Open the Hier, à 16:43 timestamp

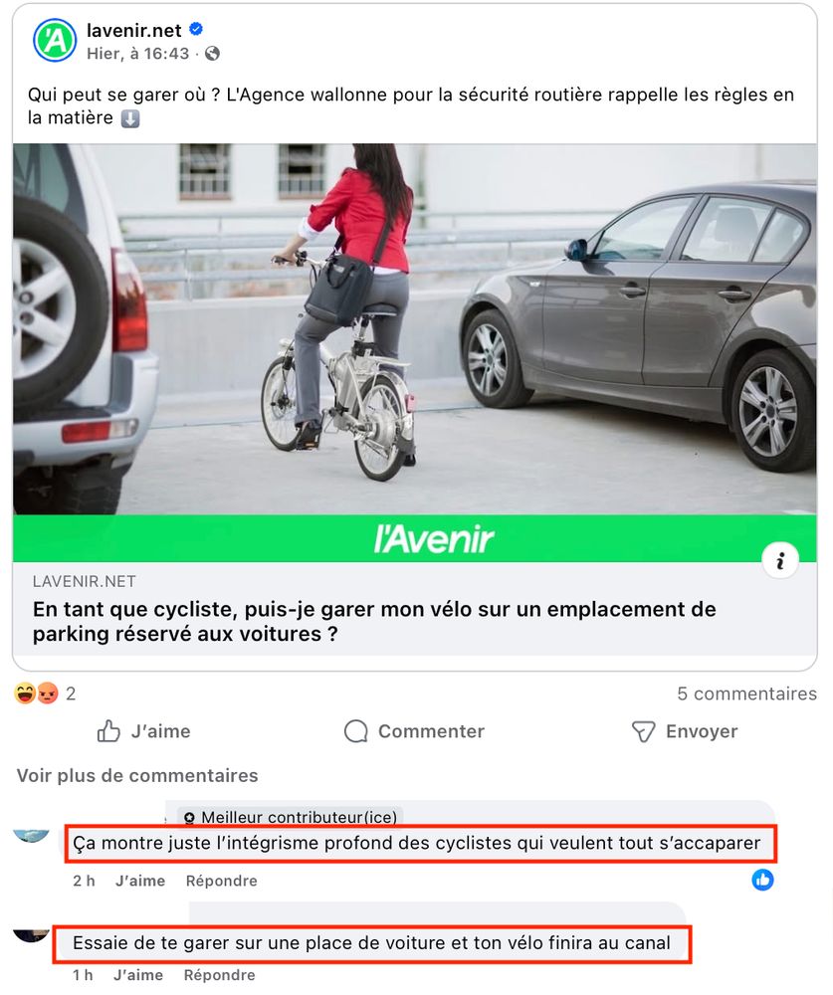click(x=137, y=54)
